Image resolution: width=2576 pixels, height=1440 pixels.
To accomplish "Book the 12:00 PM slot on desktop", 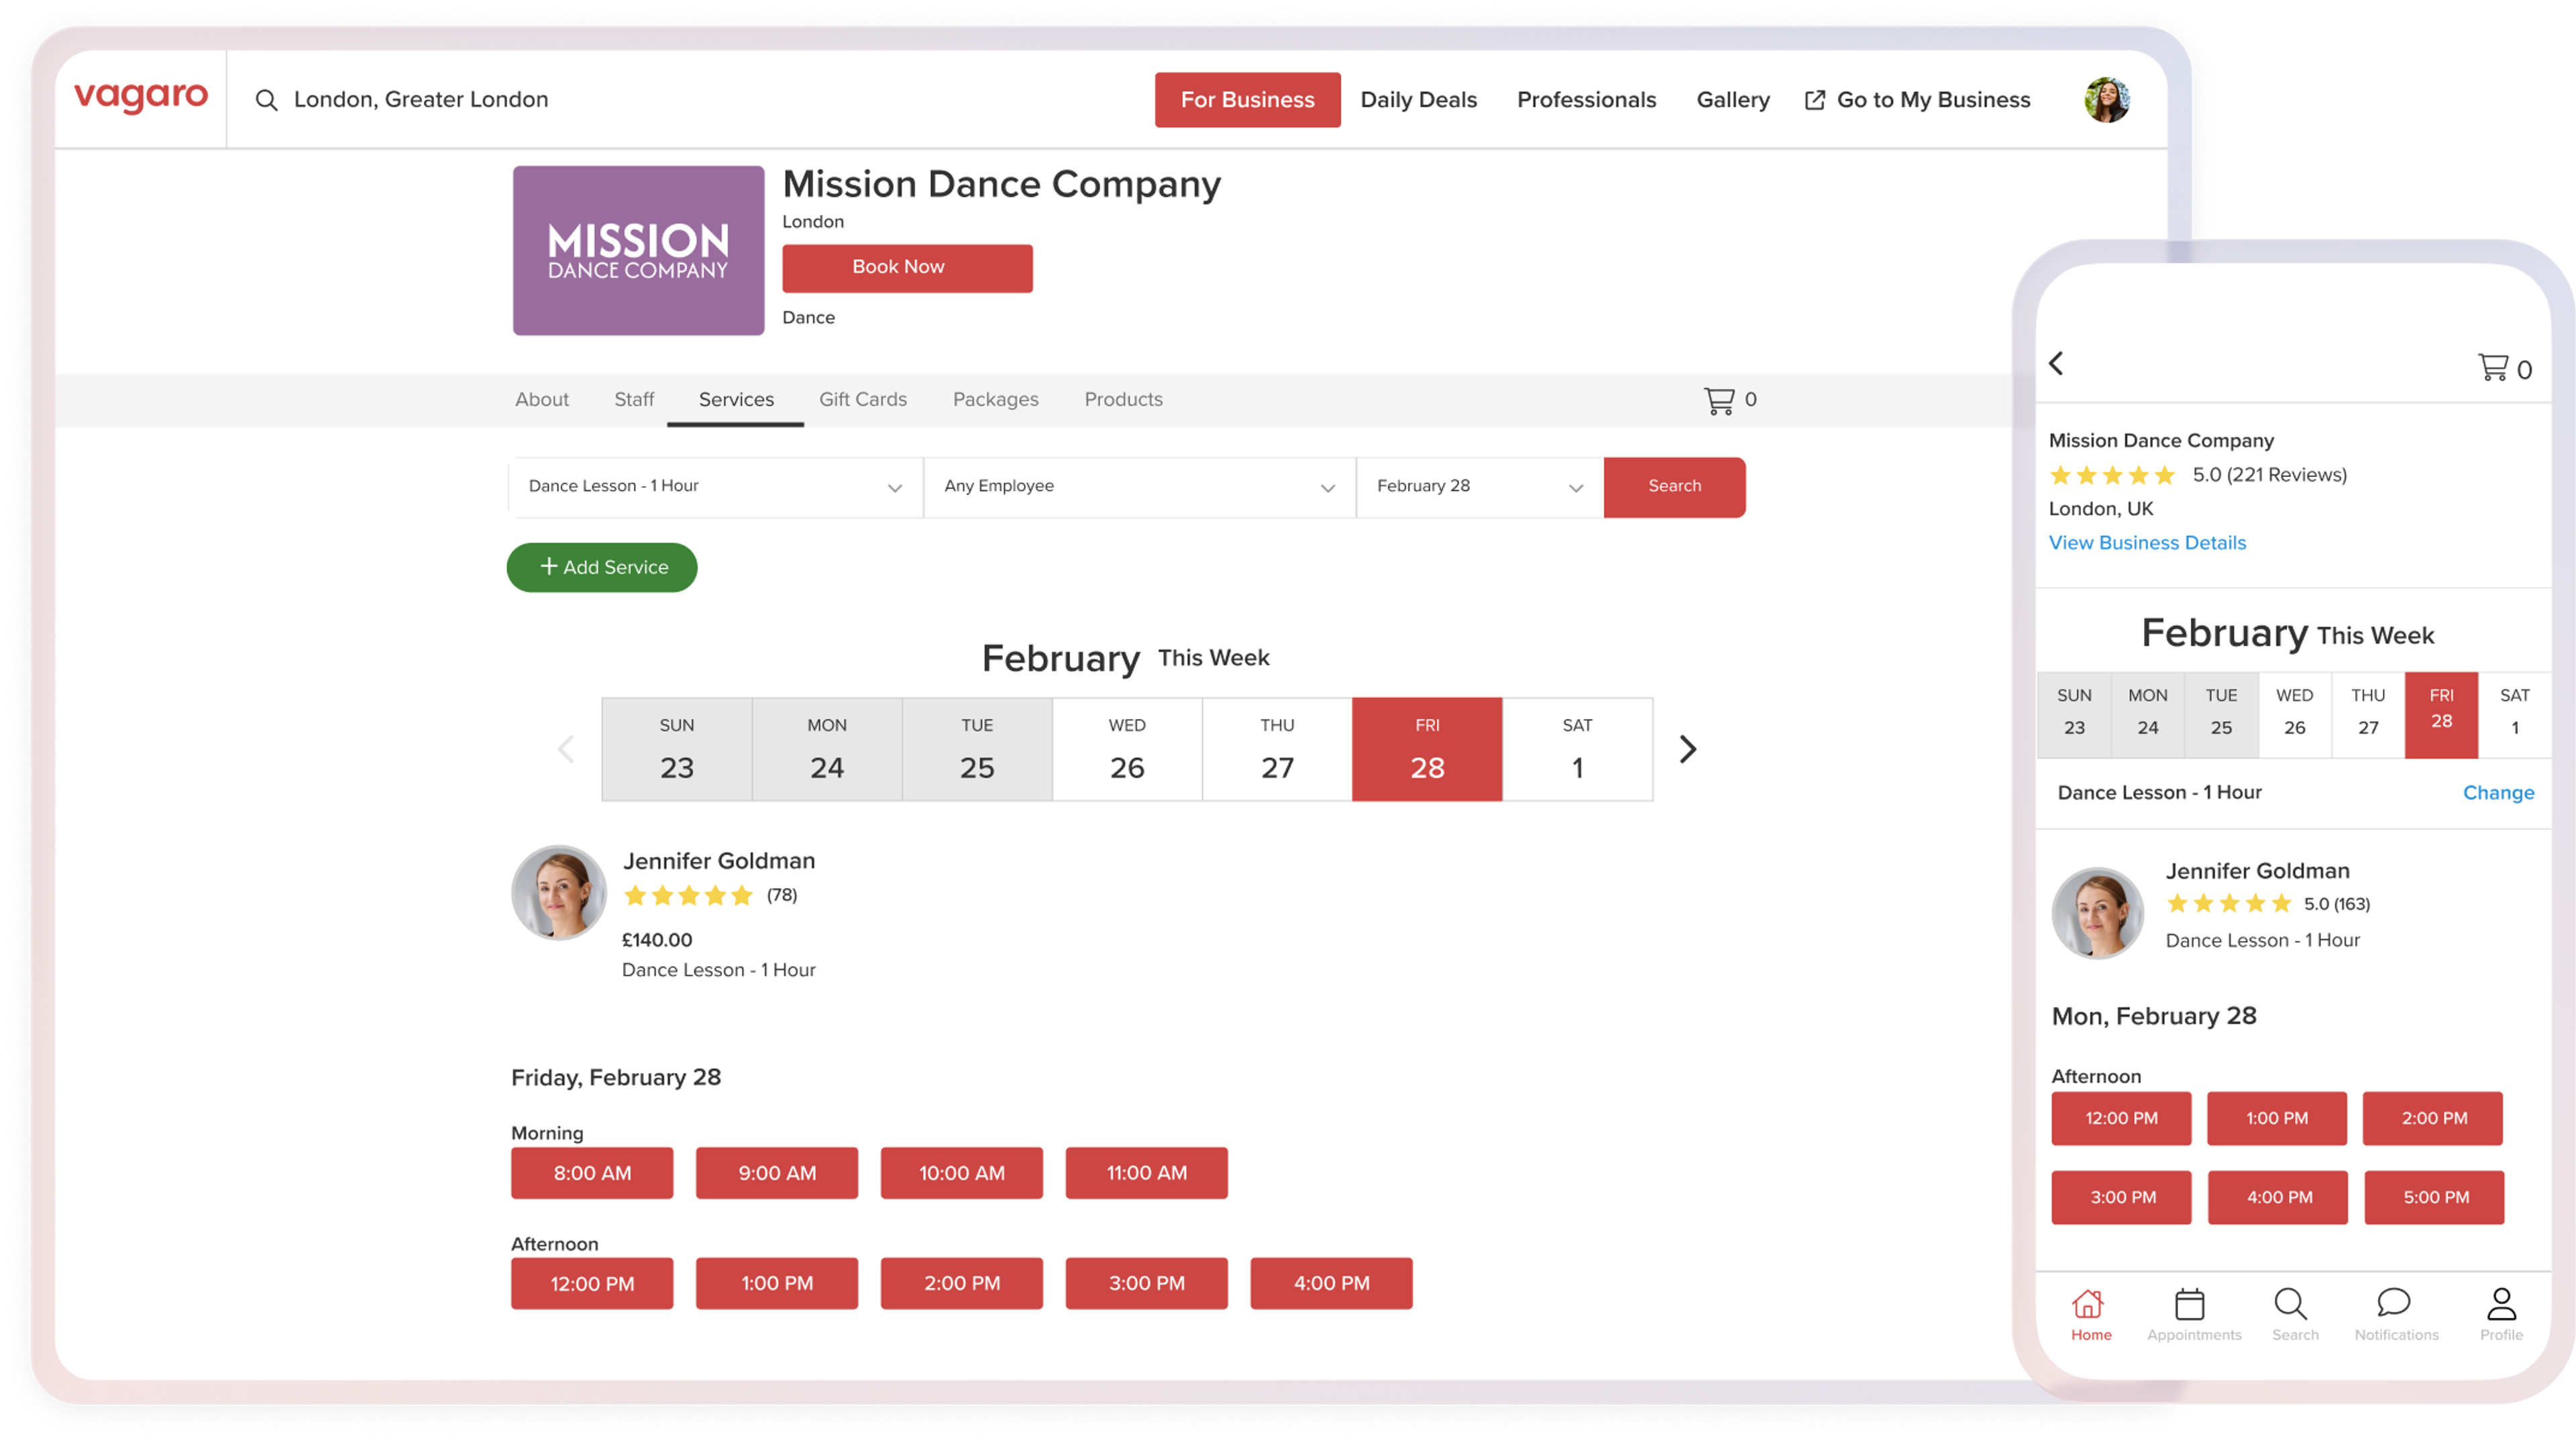I will tap(592, 1283).
